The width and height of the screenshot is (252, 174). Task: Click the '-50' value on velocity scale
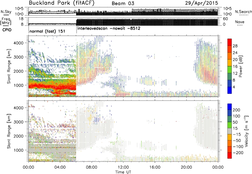click(237, 140)
